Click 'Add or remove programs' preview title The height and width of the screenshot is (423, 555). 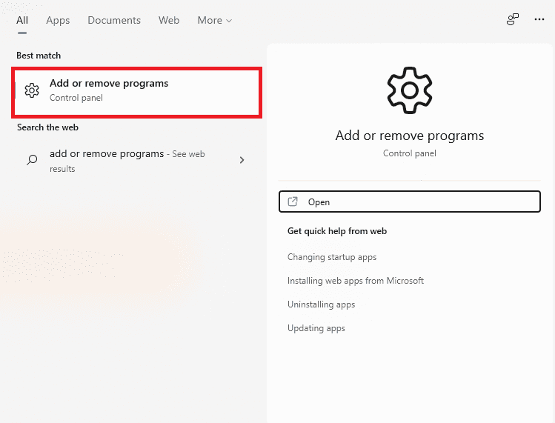pos(410,136)
